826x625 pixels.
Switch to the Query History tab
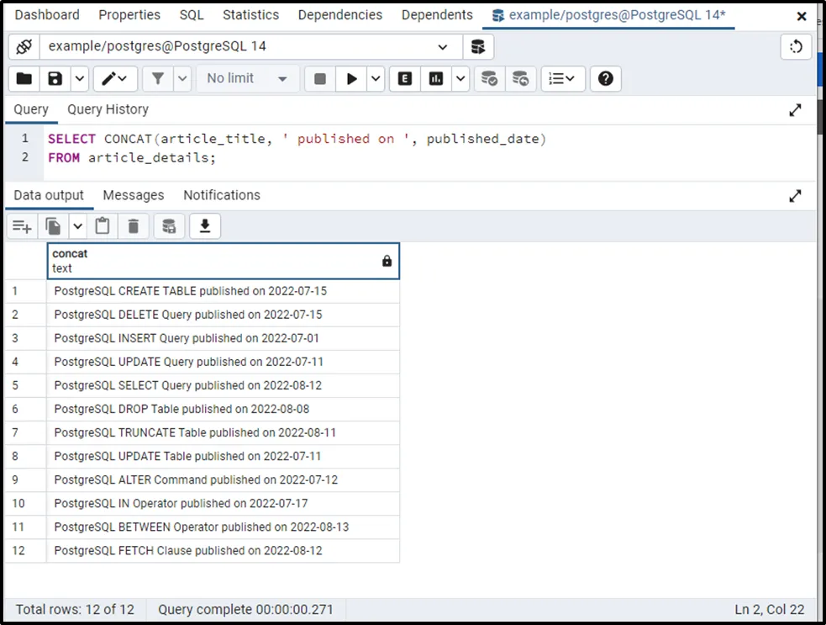point(108,109)
